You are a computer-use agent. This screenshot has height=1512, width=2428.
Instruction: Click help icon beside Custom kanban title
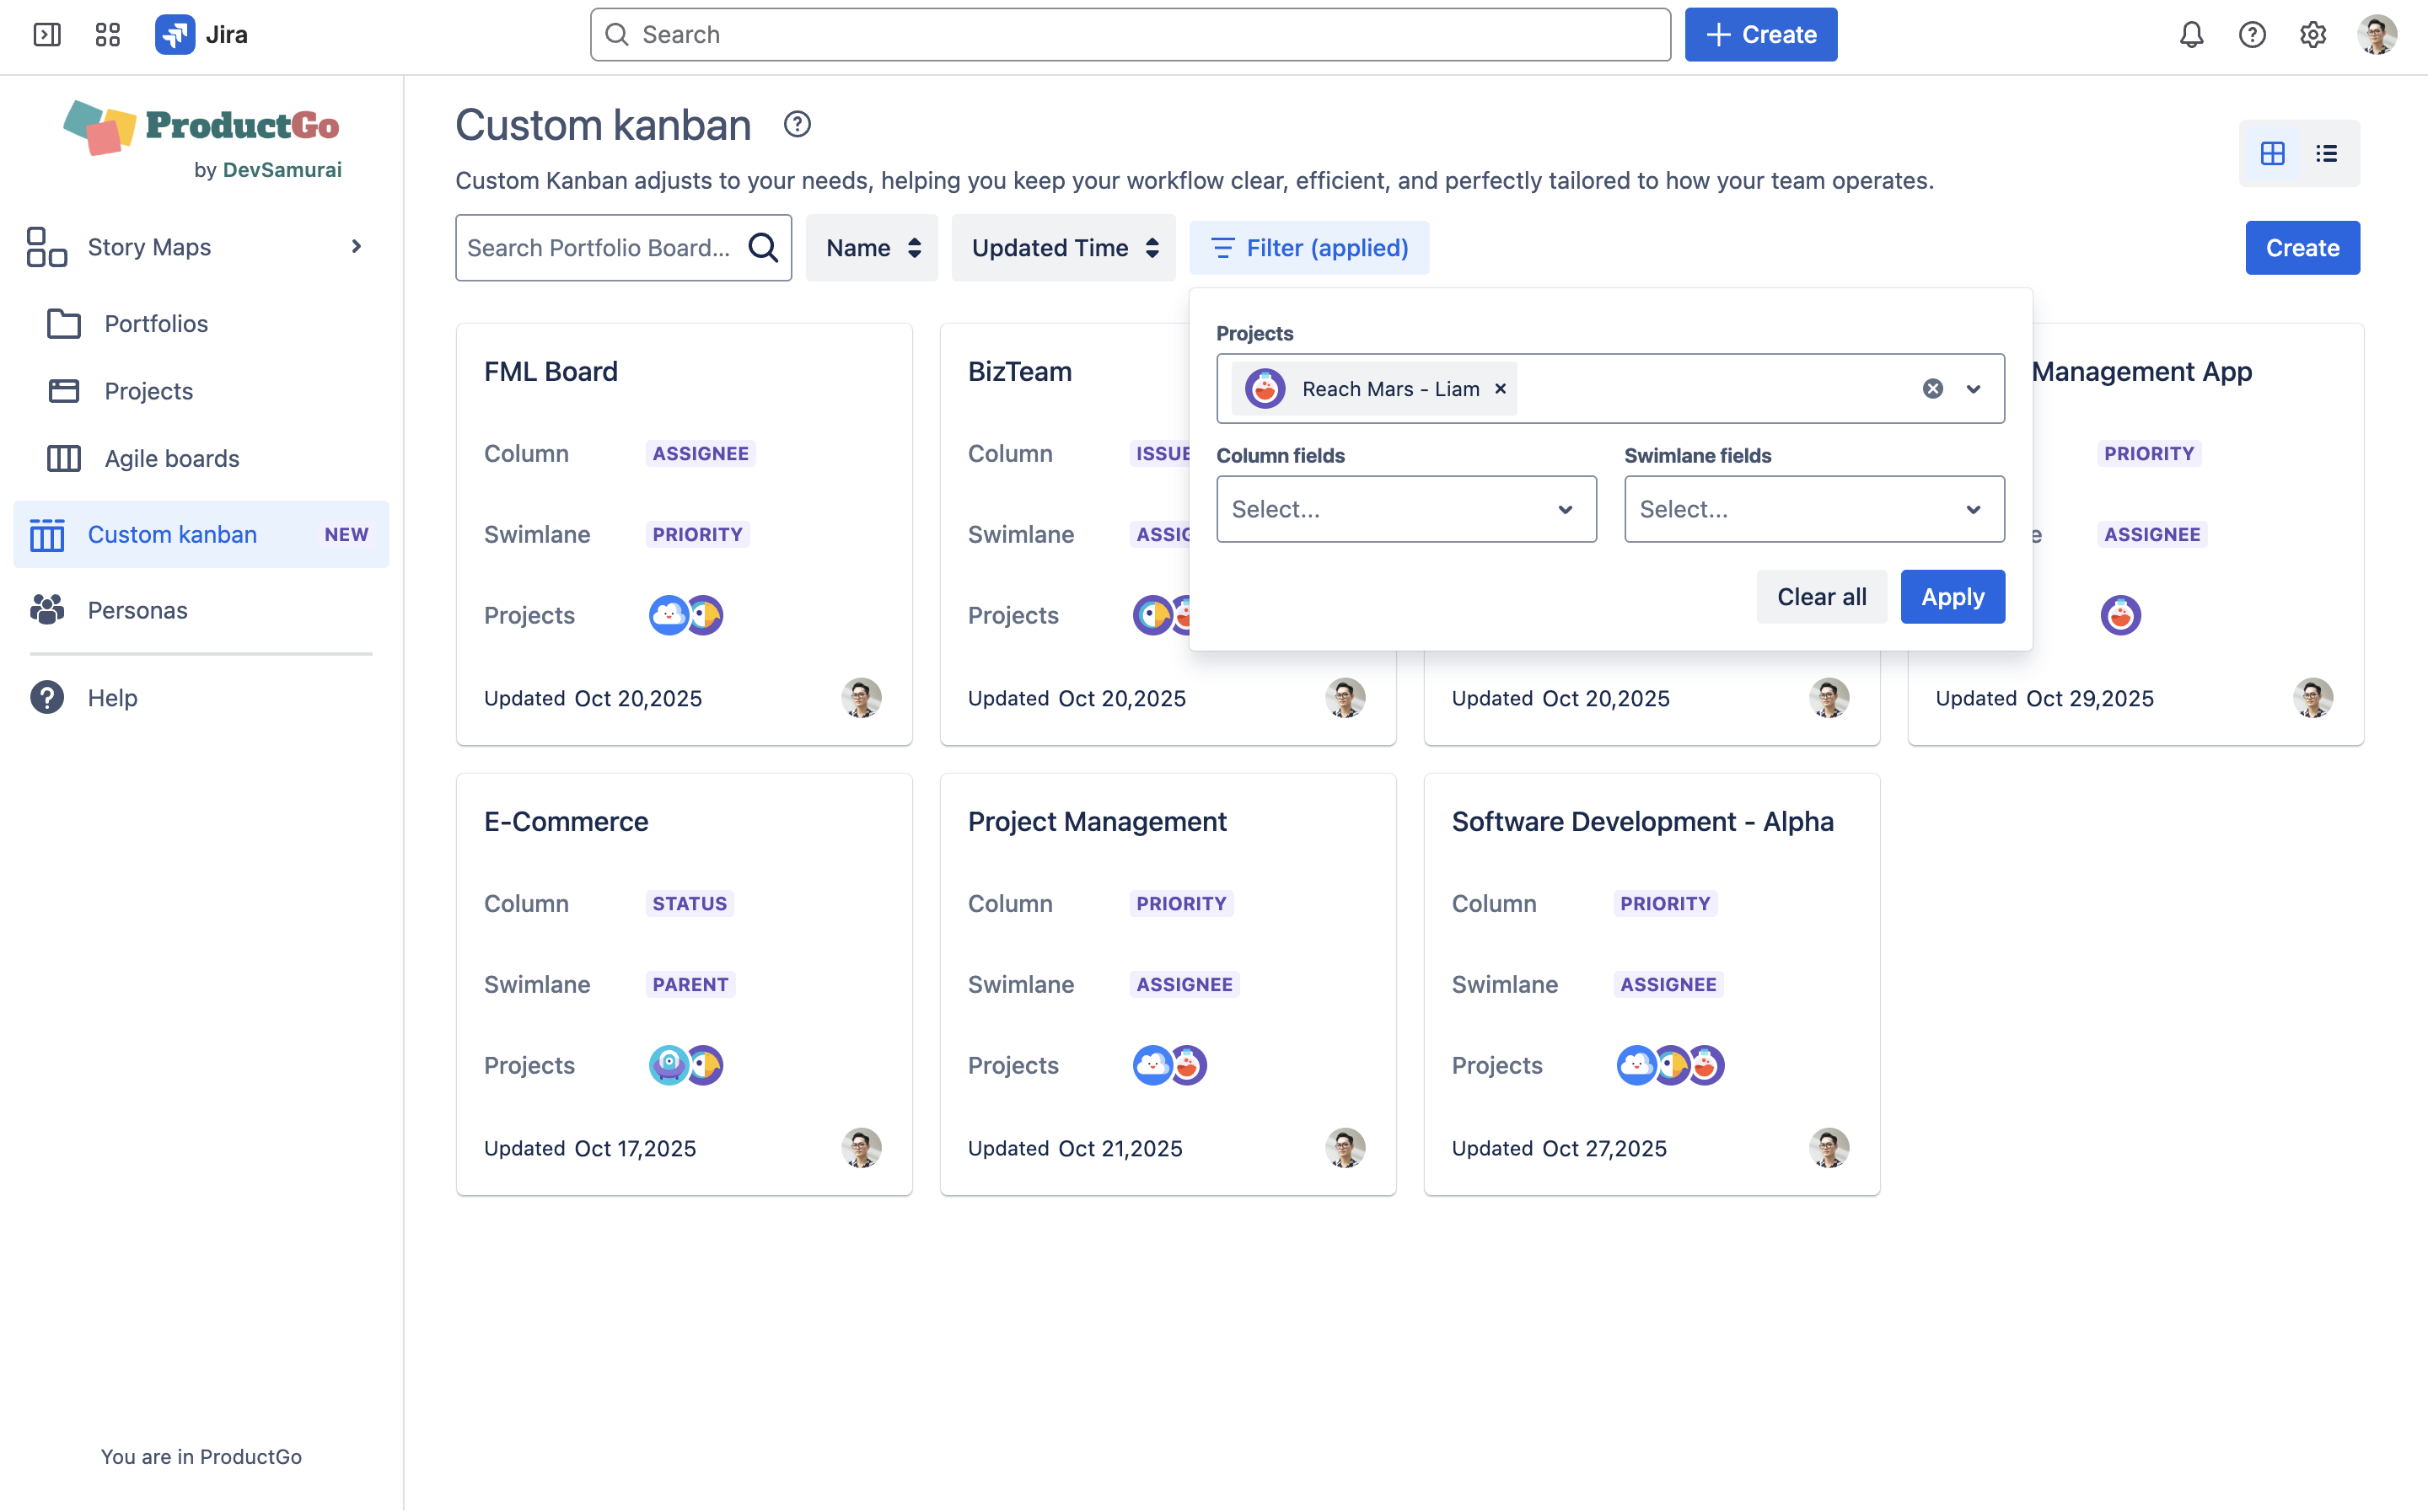click(x=797, y=124)
